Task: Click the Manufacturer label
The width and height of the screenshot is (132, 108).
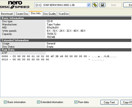Action: tap(10, 25)
